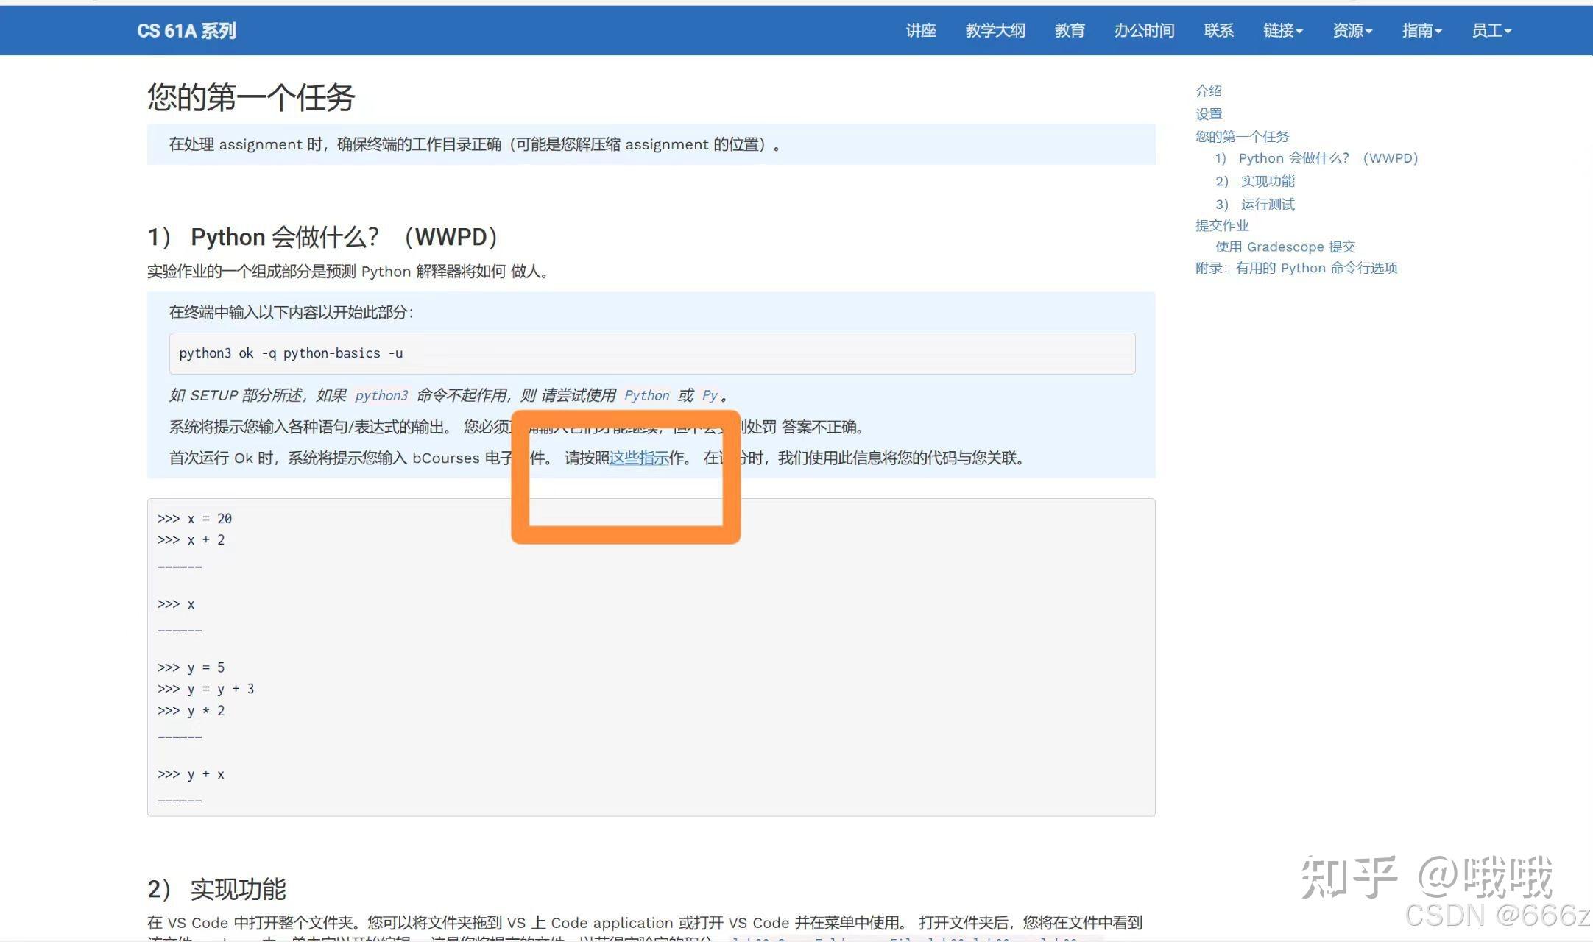This screenshot has width=1593, height=942.
Task: Open the Python link in italic text
Action: pyautogui.click(x=646, y=395)
